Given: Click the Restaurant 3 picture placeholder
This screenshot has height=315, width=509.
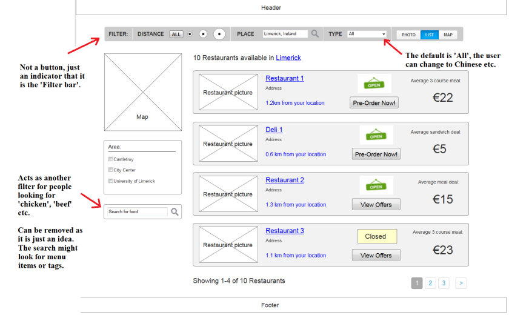Looking at the screenshot, I should coord(228,245).
